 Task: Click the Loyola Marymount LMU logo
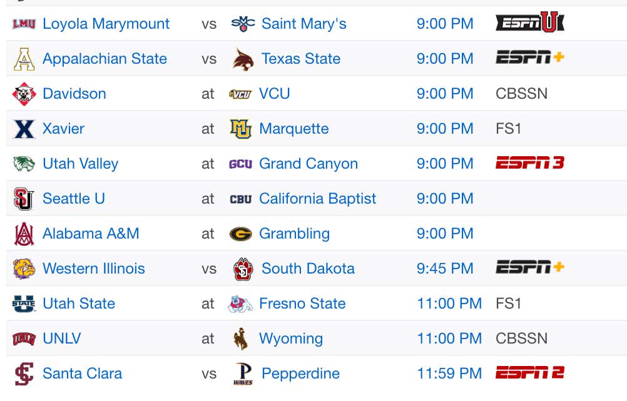pyautogui.click(x=24, y=24)
